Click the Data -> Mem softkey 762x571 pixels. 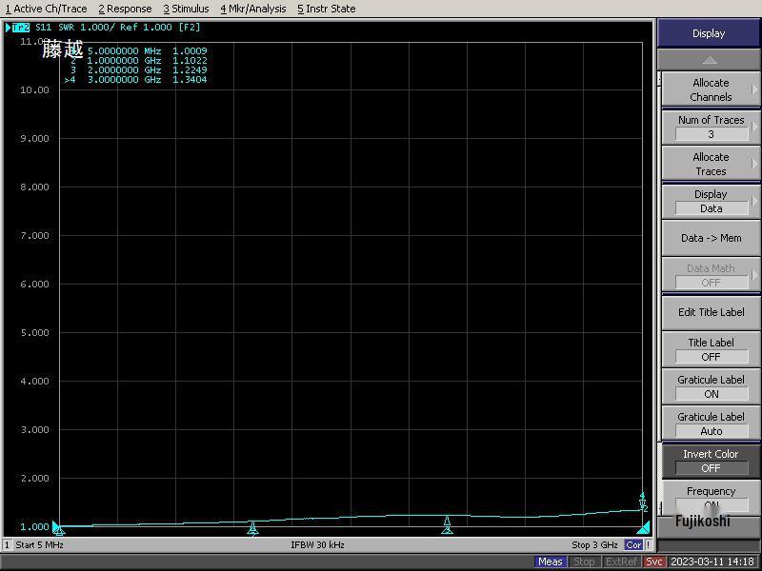[x=711, y=238]
